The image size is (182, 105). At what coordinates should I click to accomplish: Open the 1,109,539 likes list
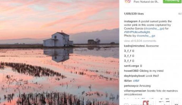click(x=134, y=14)
